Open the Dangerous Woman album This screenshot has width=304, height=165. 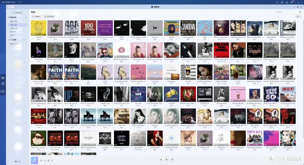coord(205,50)
